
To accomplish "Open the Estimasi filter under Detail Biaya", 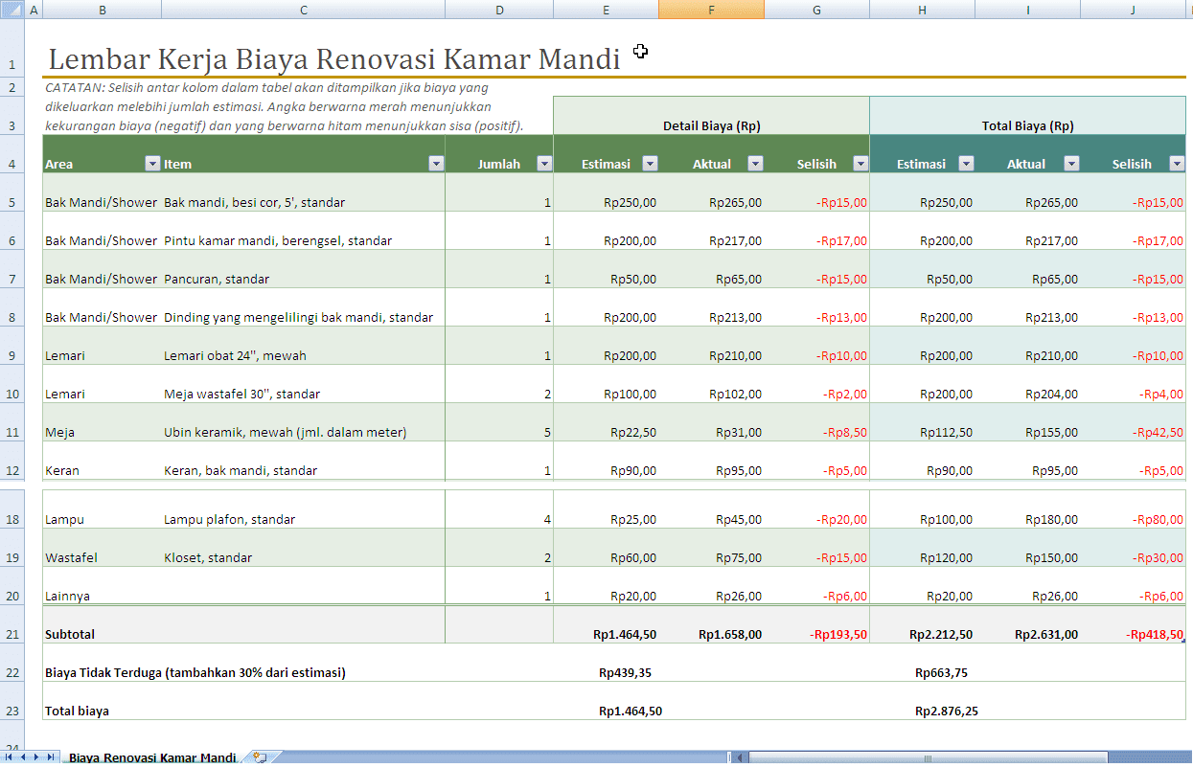I will point(650,164).
